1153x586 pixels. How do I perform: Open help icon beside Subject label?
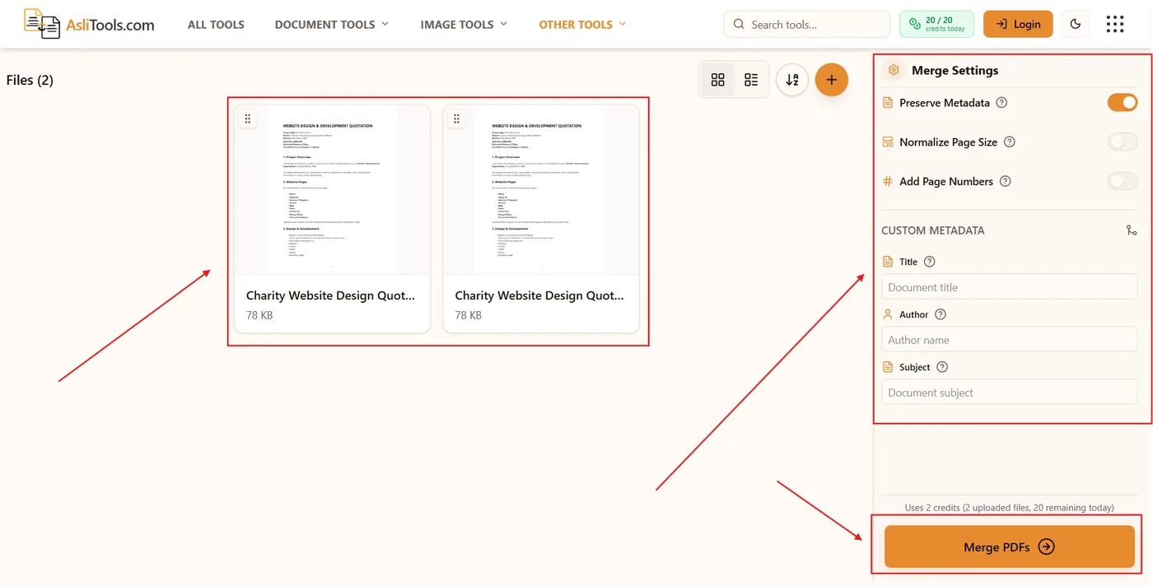point(943,367)
